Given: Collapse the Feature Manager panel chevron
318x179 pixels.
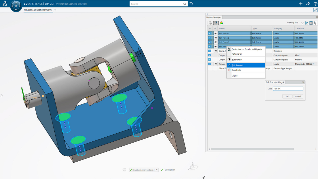Looking at the screenshot, I should 207,14.
